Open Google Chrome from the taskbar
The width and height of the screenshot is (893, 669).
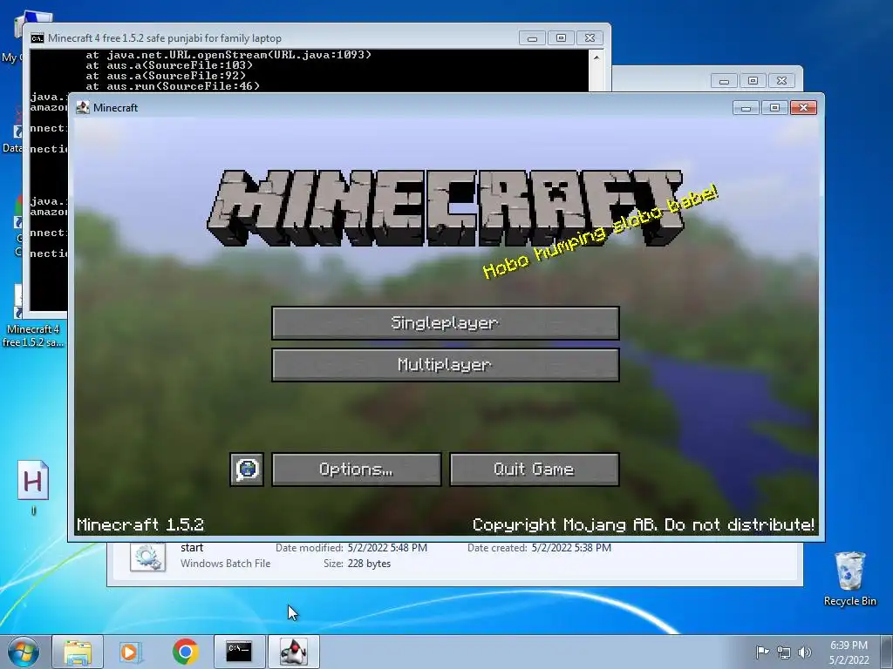(185, 652)
